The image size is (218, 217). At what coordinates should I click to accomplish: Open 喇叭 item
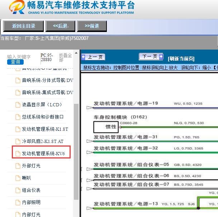click(27, 178)
